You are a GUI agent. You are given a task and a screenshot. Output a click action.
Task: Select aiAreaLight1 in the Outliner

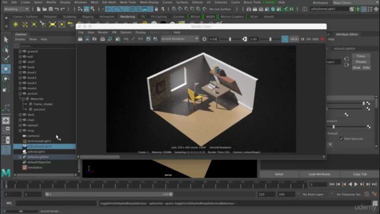pos(36,152)
